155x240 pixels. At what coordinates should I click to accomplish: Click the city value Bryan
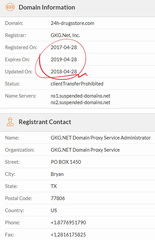[57, 174]
